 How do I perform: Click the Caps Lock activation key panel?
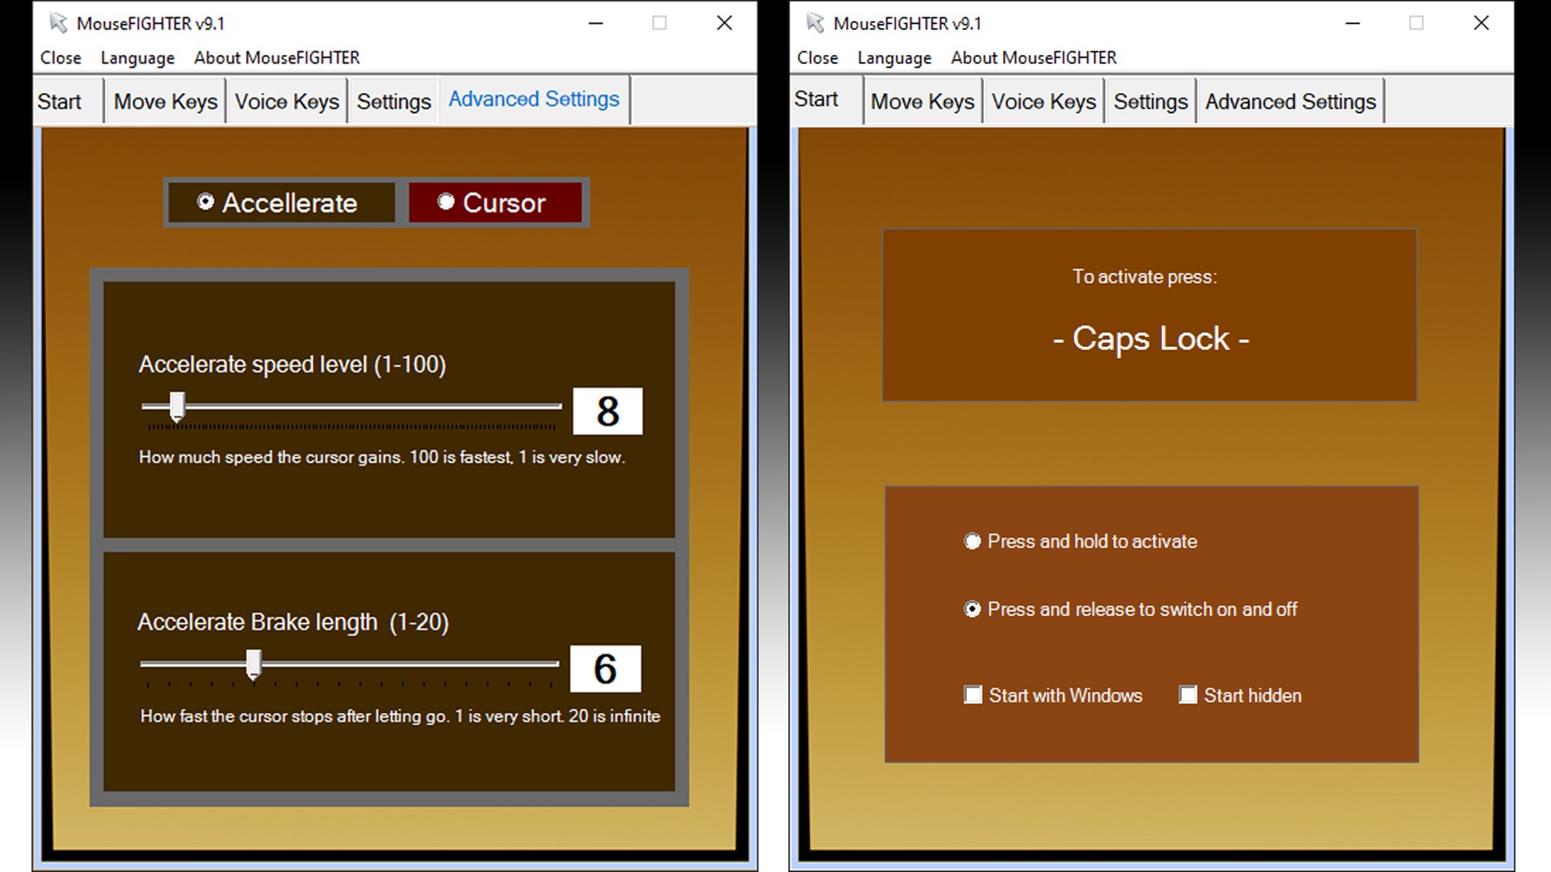(1150, 315)
